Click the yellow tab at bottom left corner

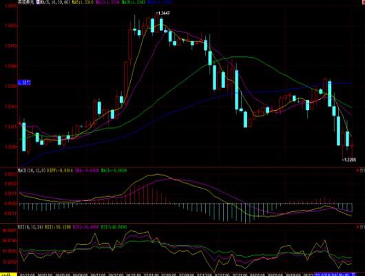coord(8,275)
